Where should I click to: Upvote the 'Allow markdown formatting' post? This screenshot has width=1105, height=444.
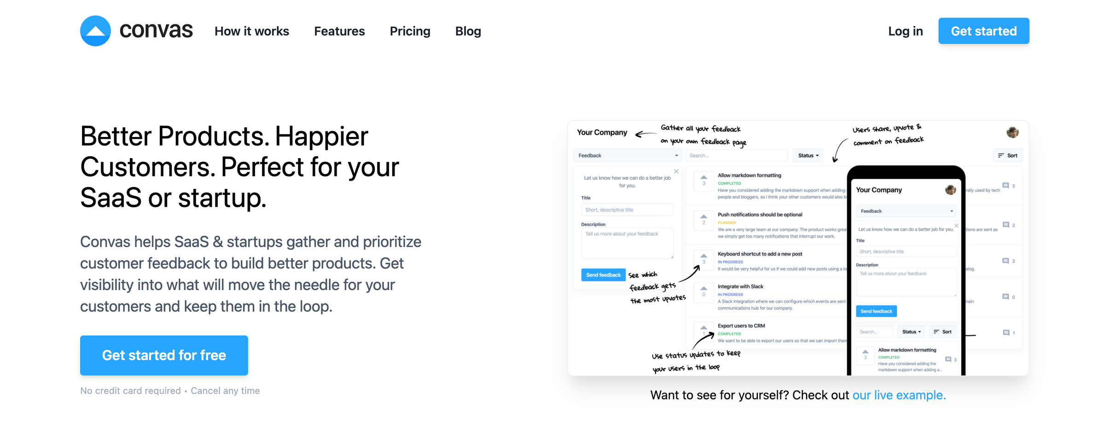[704, 179]
